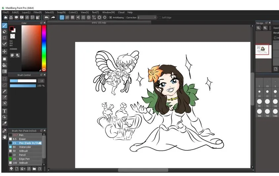Select the Gradient tool
This screenshot has width=279, height=176.
pyautogui.click(x=5, y=72)
